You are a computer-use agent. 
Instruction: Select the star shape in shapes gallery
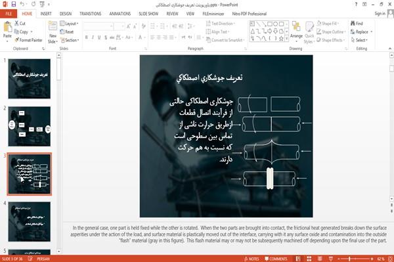tap(282, 39)
